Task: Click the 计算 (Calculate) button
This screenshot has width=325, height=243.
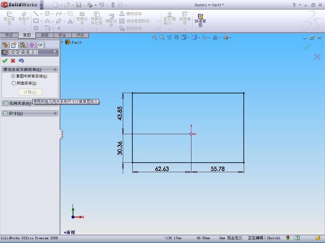Action: coord(30,92)
